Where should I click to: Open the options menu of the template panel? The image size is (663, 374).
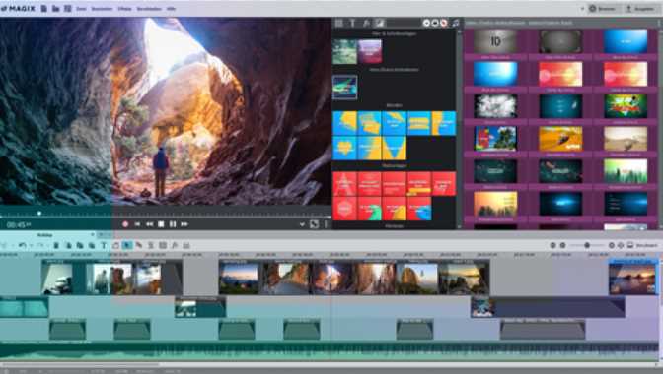pyautogui.click(x=658, y=23)
